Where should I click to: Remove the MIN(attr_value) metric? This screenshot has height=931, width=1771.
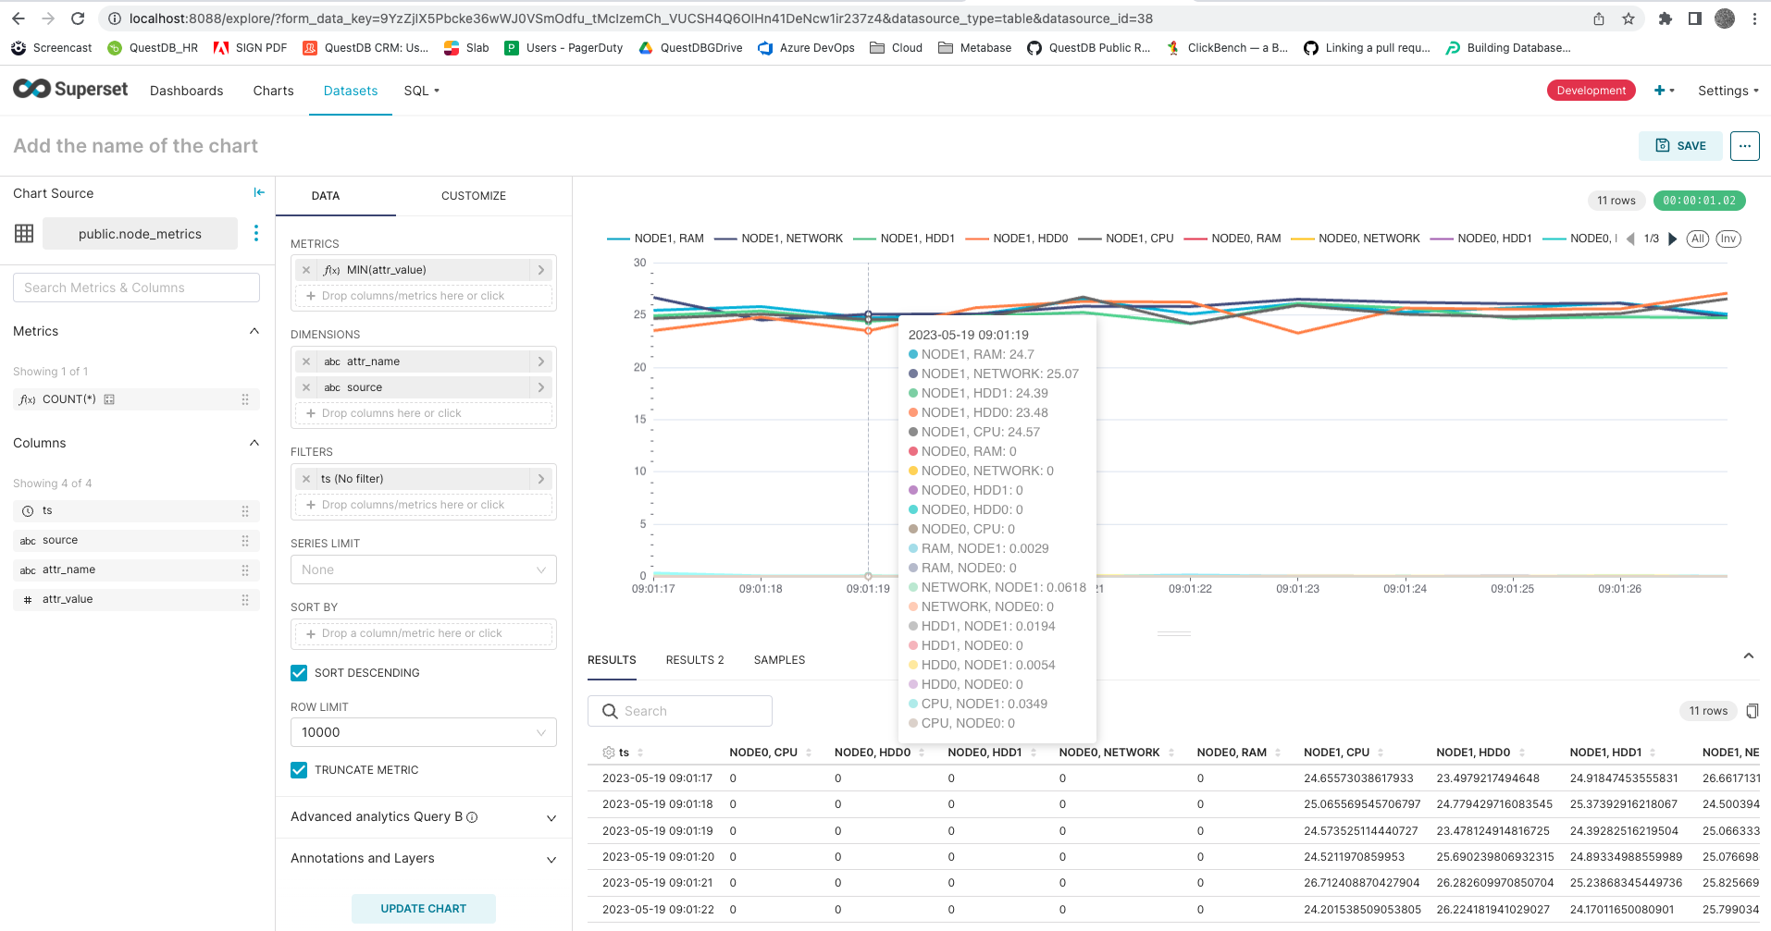pyautogui.click(x=306, y=270)
